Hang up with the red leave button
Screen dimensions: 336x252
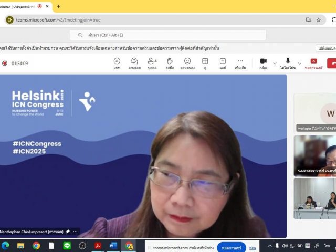click(x=332, y=64)
